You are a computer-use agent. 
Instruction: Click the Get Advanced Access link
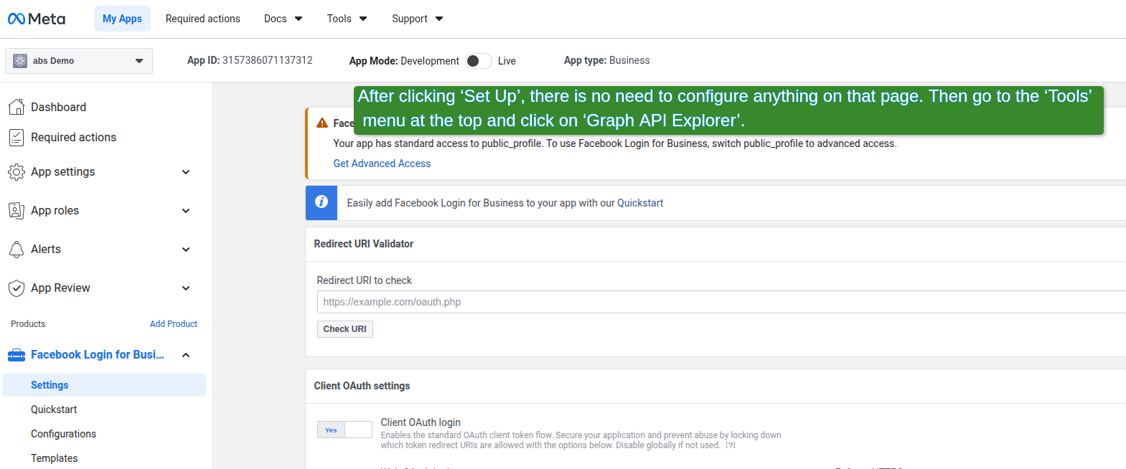tap(382, 164)
